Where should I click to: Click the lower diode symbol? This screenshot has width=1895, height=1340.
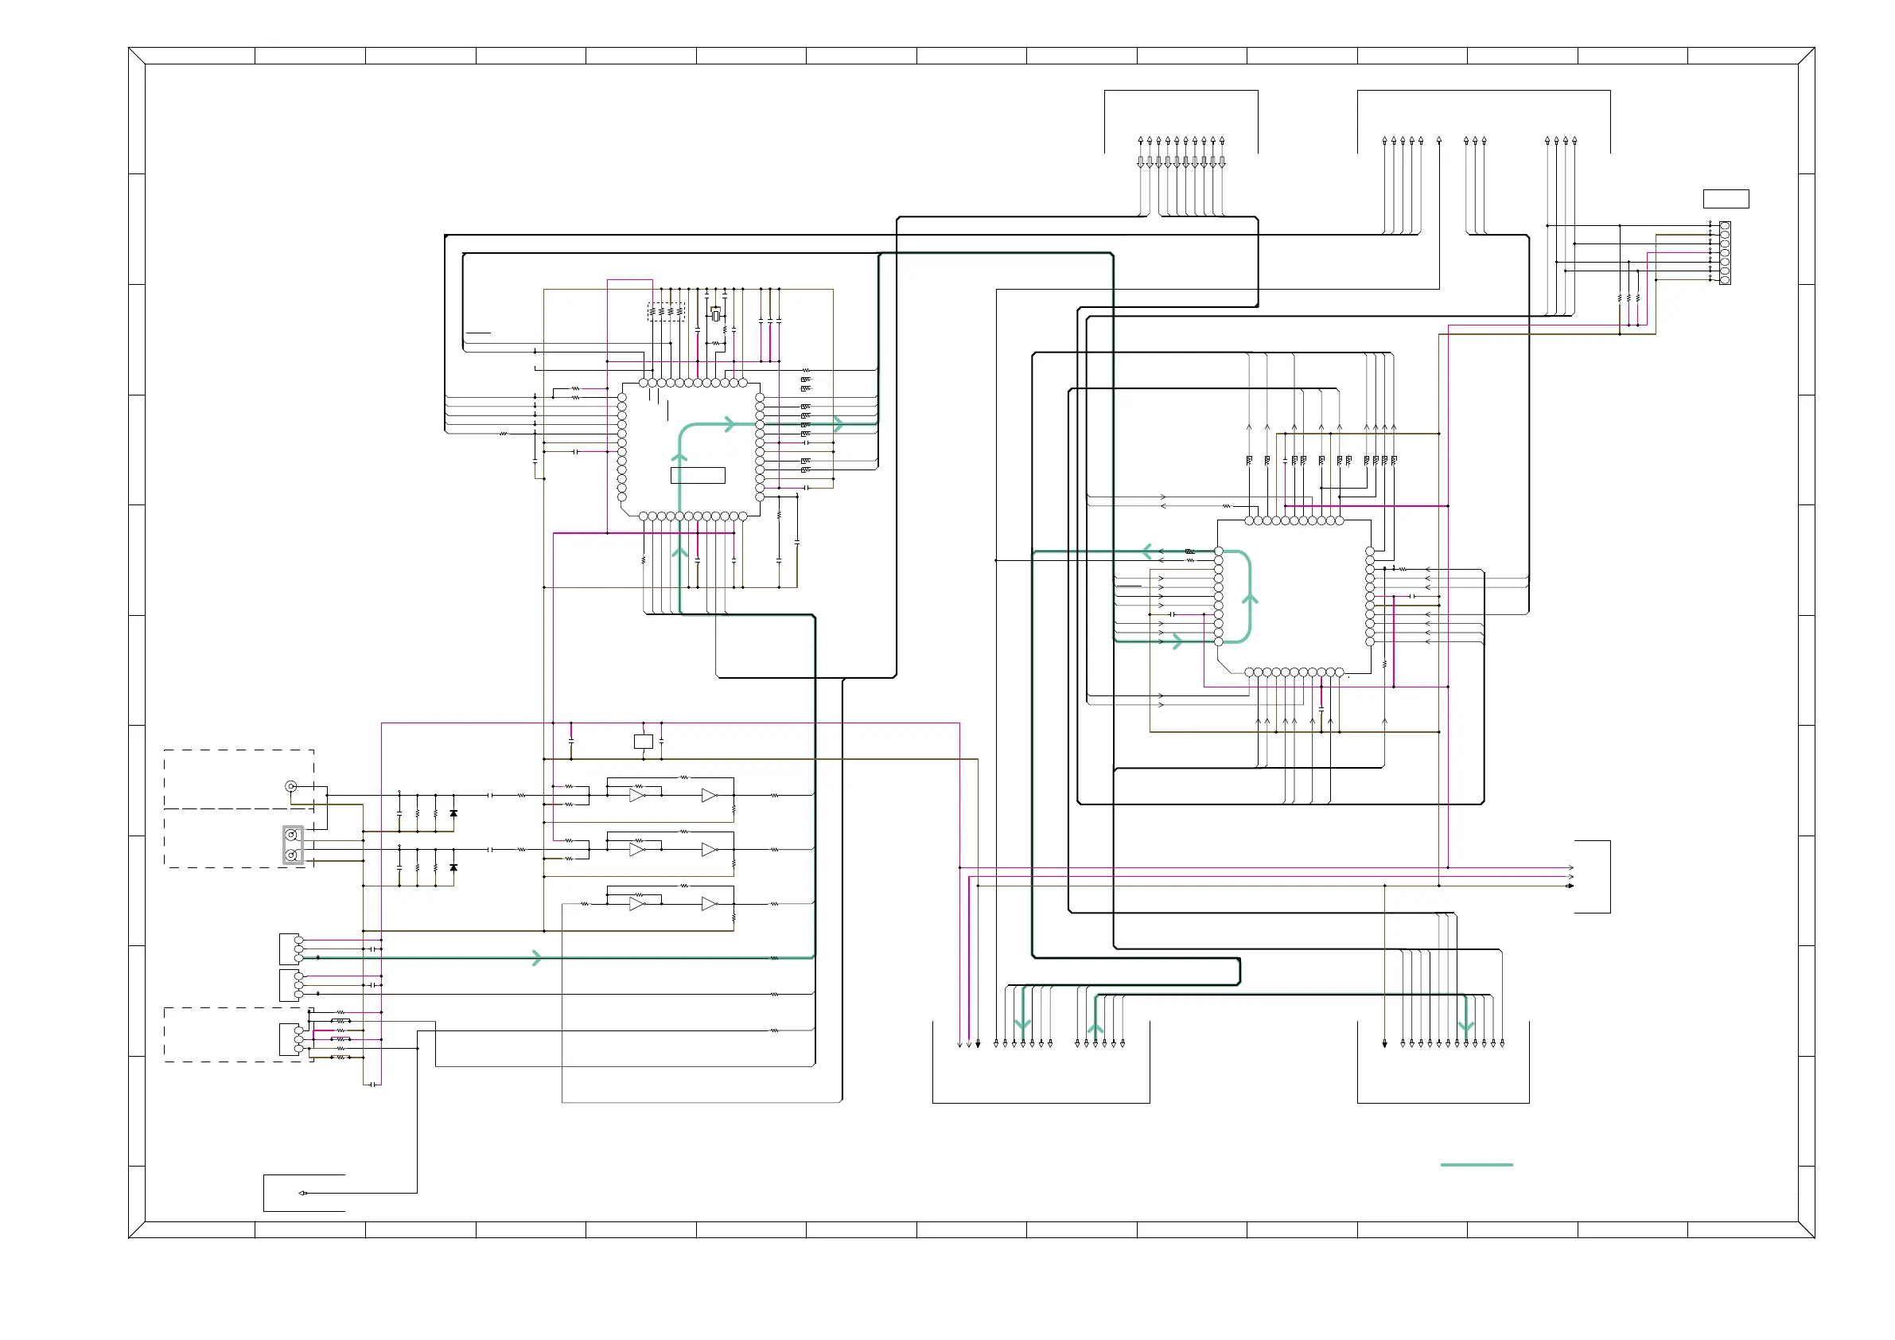tap(453, 868)
